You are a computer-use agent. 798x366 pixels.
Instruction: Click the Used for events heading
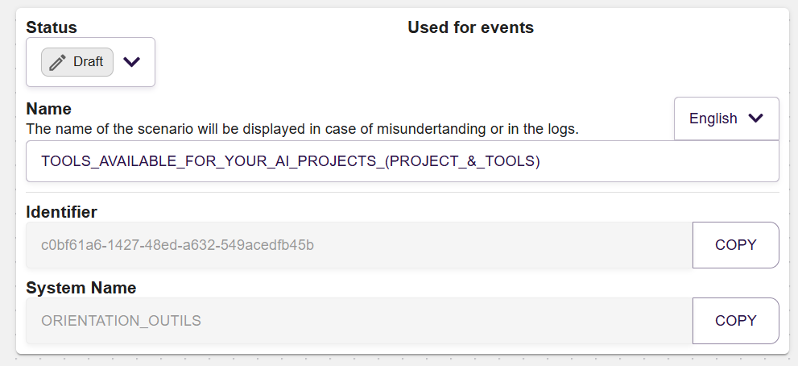coord(471,27)
